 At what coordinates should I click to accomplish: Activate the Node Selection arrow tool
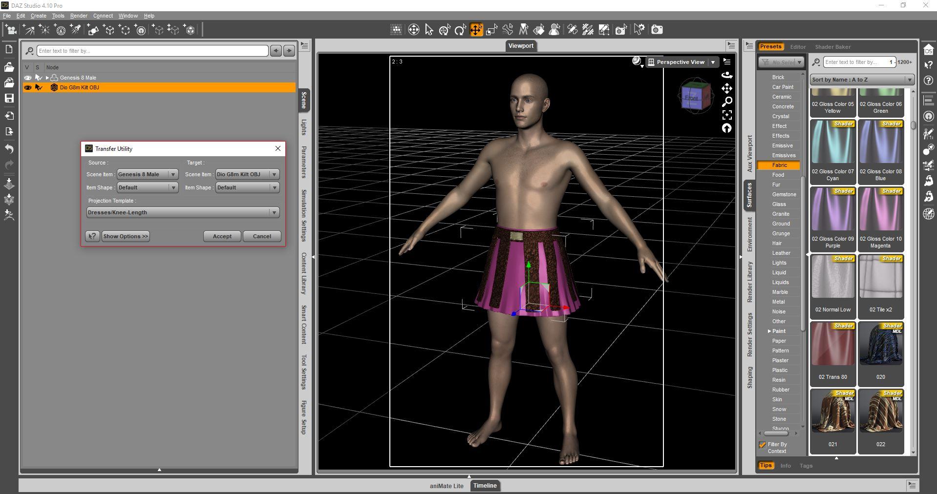click(429, 30)
